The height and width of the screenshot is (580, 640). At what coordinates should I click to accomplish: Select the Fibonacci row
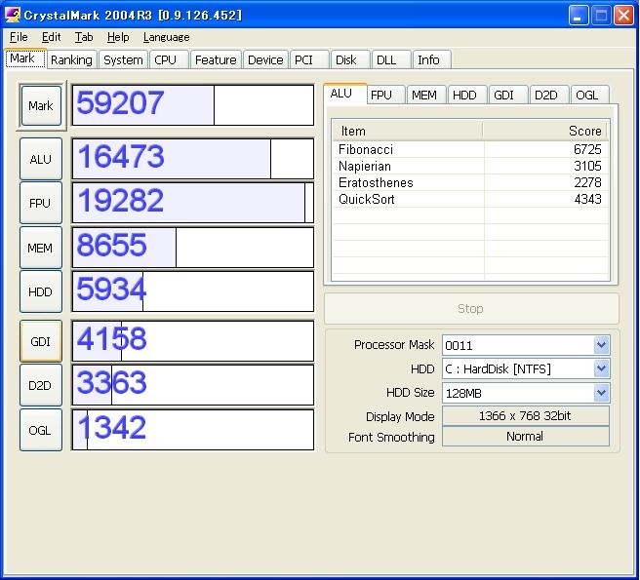470,149
